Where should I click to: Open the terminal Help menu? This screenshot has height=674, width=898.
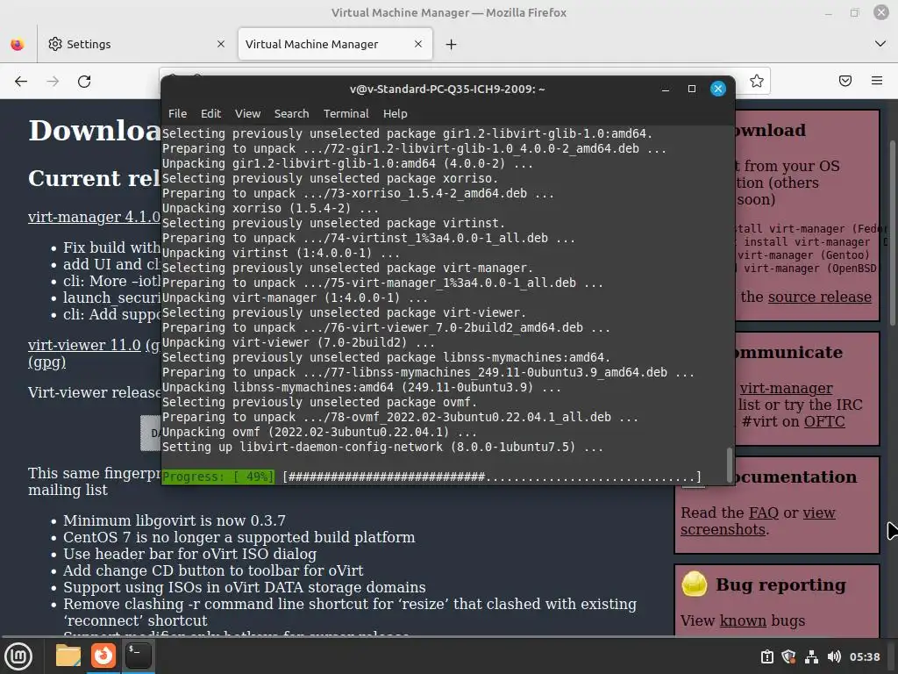pyautogui.click(x=396, y=113)
